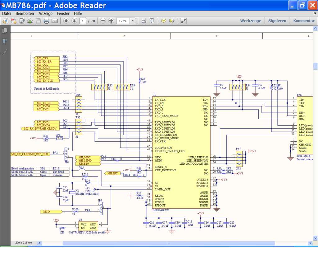Print the document with the printer icon

coord(47,21)
